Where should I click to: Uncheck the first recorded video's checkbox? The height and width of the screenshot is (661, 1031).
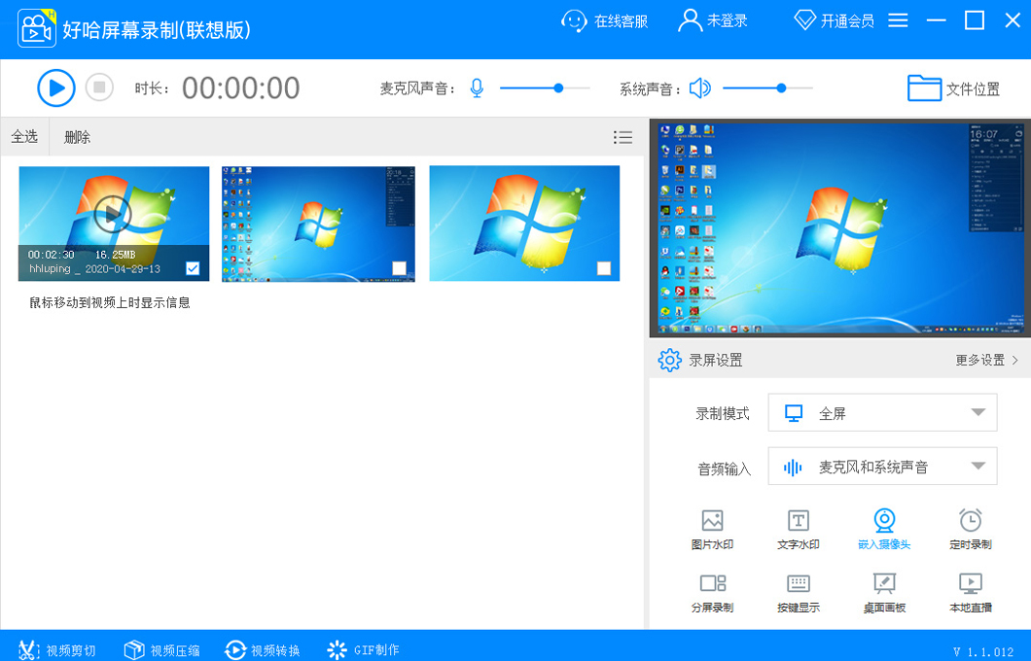[x=194, y=267]
